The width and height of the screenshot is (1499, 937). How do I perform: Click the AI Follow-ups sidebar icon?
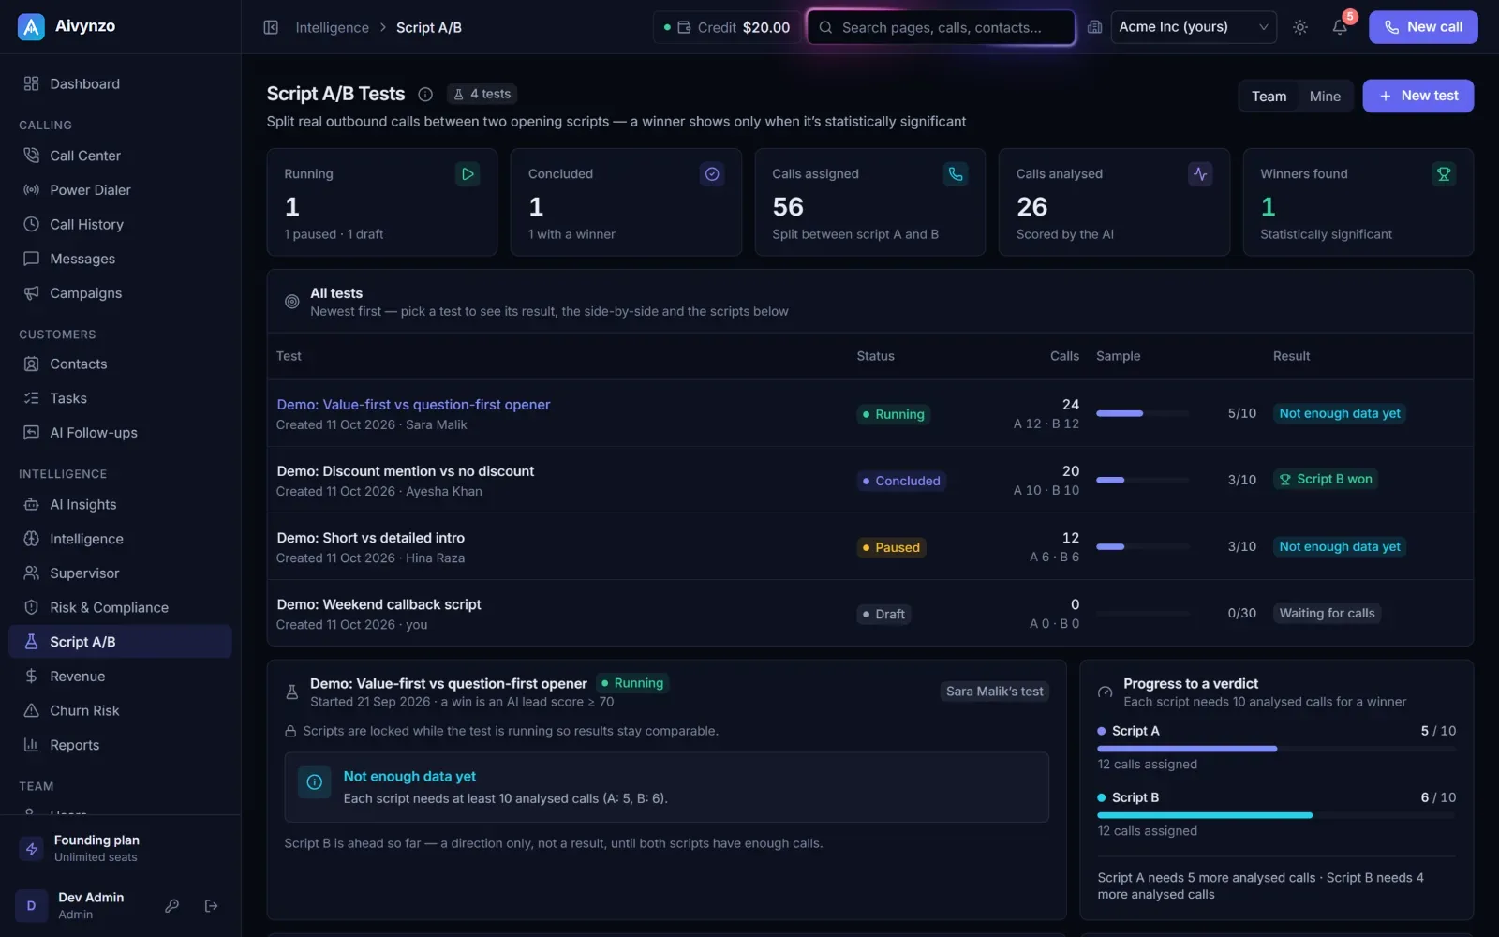point(31,432)
